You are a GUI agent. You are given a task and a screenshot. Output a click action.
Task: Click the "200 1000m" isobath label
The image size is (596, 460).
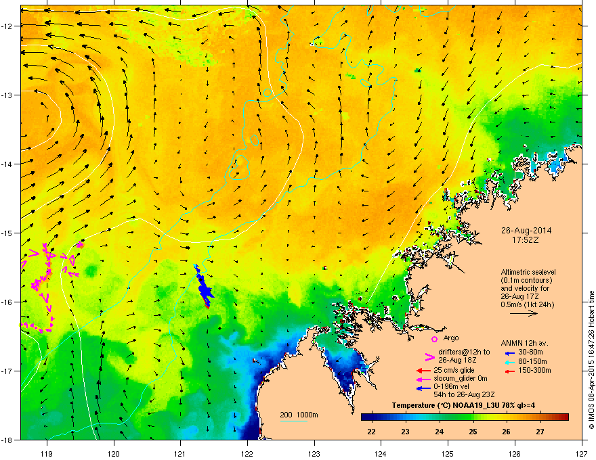(299, 415)
